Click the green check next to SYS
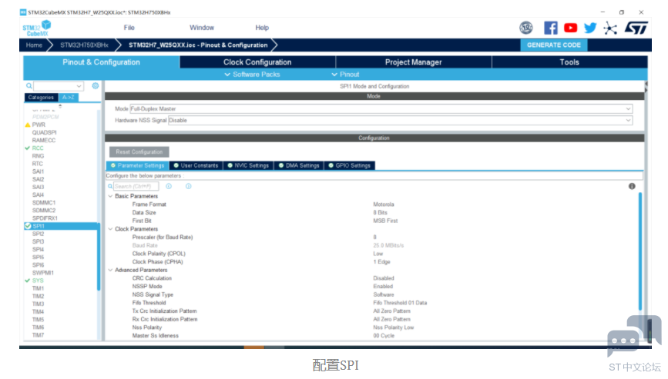This screenshot has height=379, width=668. (28, 281)
